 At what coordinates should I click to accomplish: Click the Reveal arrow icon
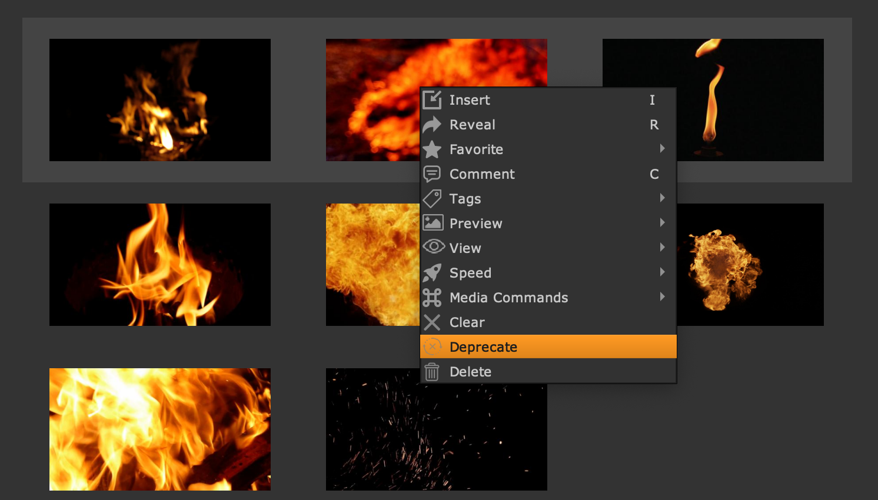coord(432,125)
